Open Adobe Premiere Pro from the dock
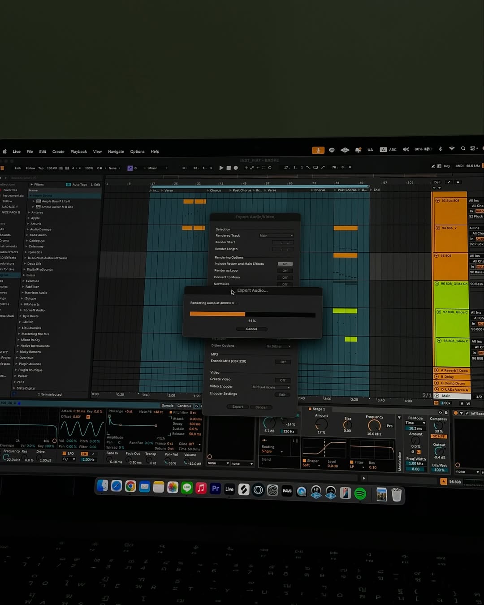Image resolution: width=484 pixels, height=605 pixels. pos(215,489)
